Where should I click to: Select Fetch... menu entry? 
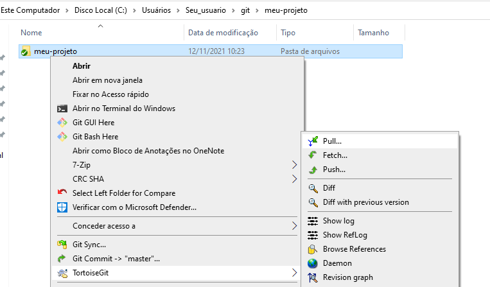click(x=380, y=155)
